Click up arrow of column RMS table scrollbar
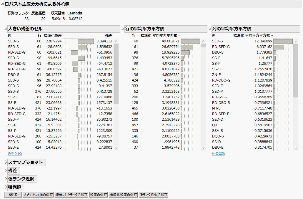 pyautogui.click(x=296, y=41)
